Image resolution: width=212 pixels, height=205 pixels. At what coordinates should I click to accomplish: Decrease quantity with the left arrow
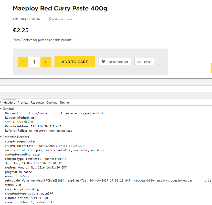[23, 62]
